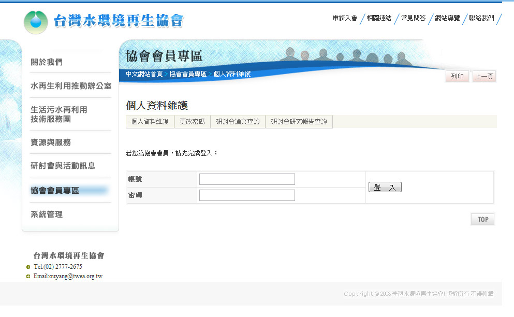Click 協會會員專區 breadcrumb link

[x=188, y=74]
